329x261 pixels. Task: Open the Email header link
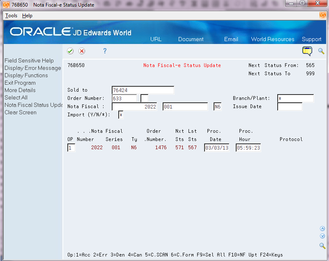[x=231, y=39]
